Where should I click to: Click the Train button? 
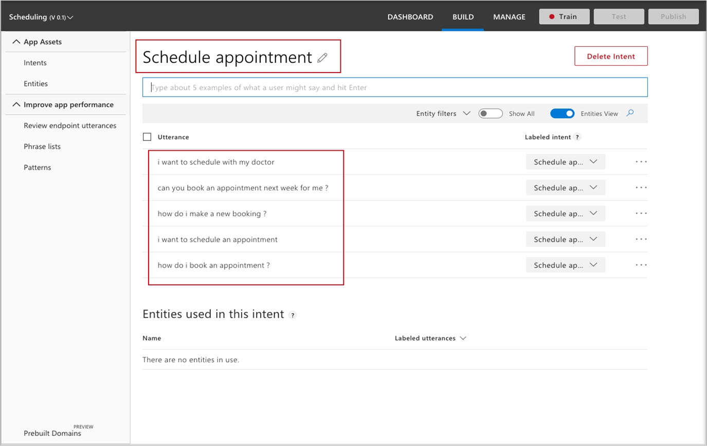coord(564,16)
